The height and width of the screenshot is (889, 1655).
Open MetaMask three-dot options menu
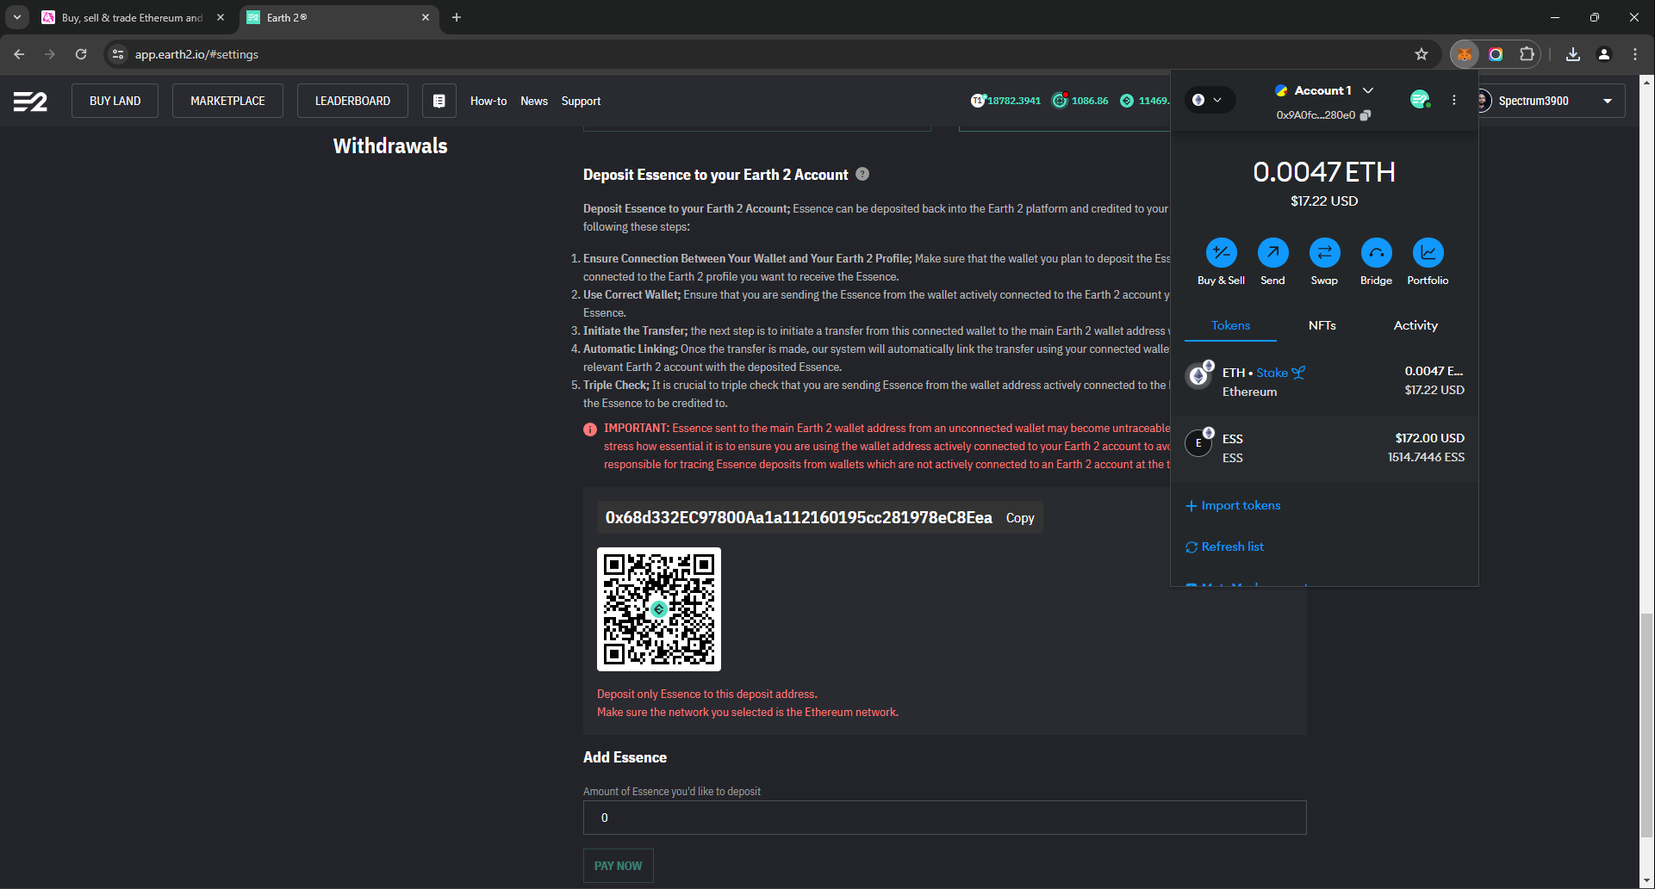[x=1454, y=100]
